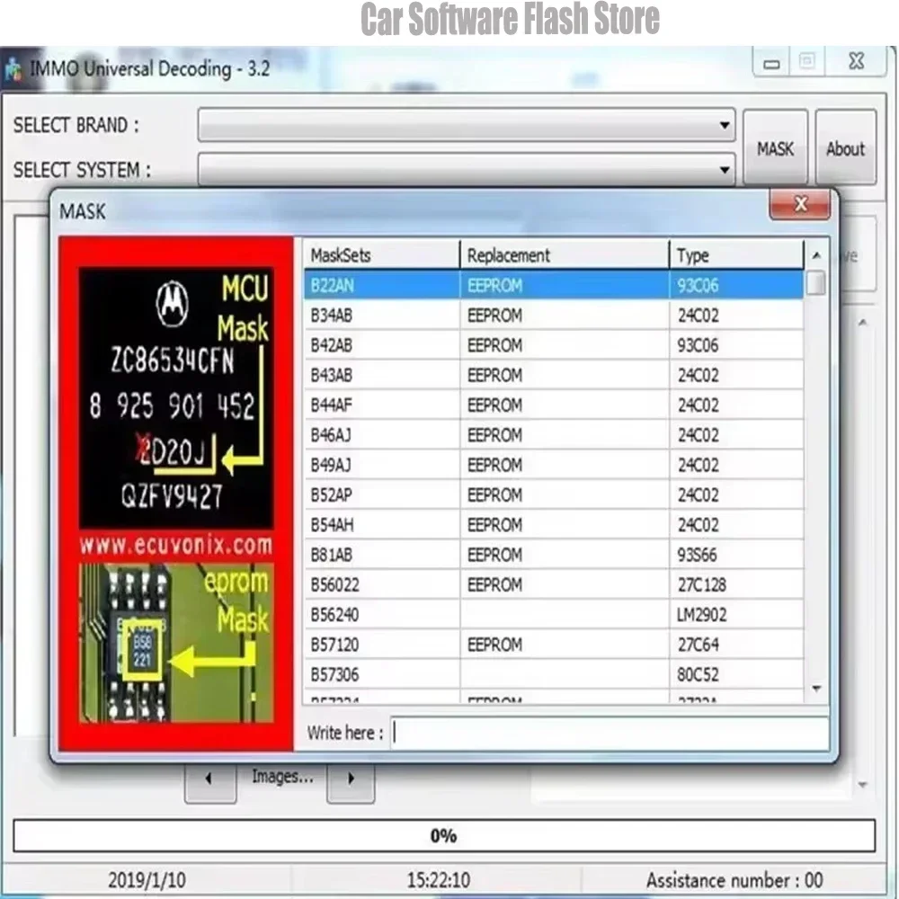The image size is (899, 899).
Task: Click the EEPROM cell in B34AB row
Action: [565, 315]
